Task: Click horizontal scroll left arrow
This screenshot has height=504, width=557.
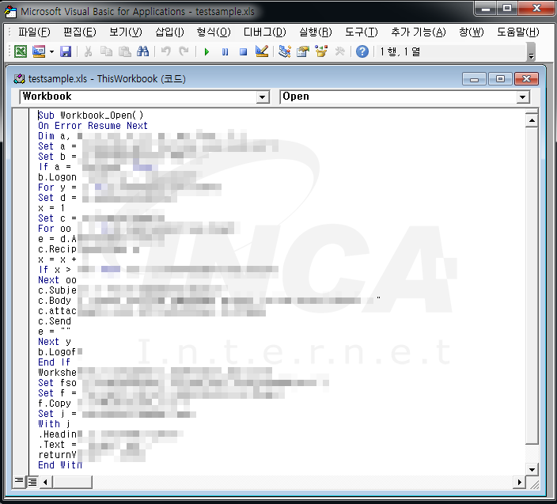Action: coord(45,483)
